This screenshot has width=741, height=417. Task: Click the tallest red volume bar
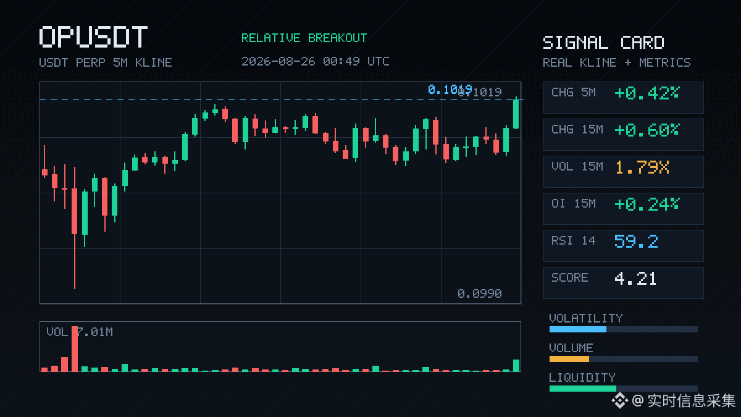click(x=75, y=349)
